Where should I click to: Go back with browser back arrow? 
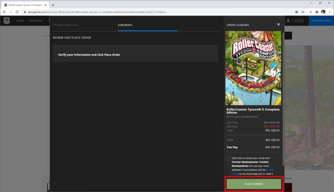(x=5, y=12)
